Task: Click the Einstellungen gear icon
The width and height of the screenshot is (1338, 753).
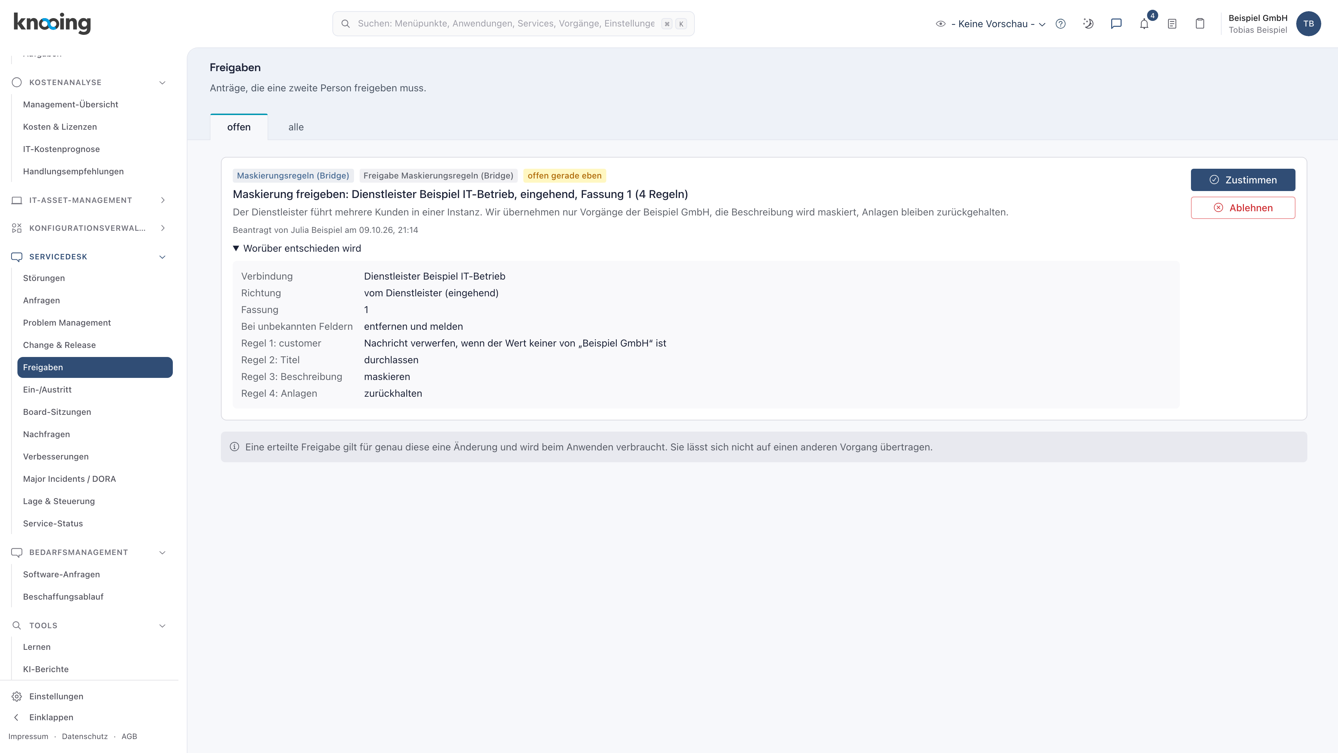Action: (17, 697)
